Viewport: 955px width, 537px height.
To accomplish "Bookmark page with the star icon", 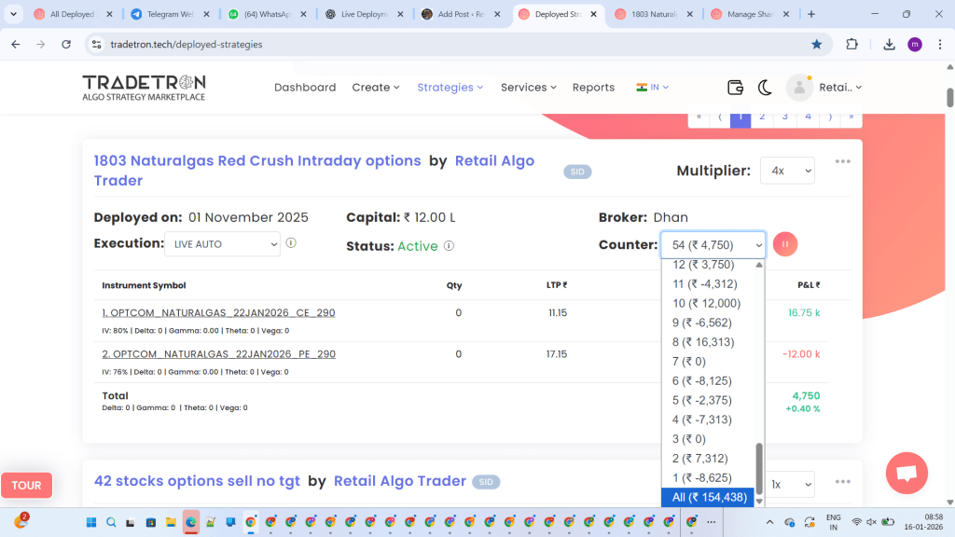I will click(817, 44).
